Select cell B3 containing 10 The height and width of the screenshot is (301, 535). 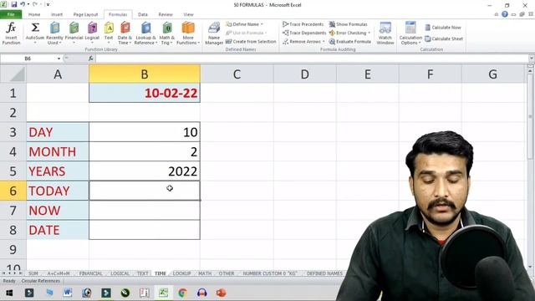145,132
